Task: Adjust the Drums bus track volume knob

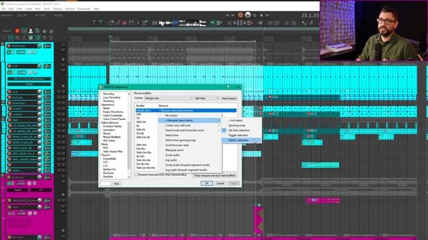Action: coord(39,46)
